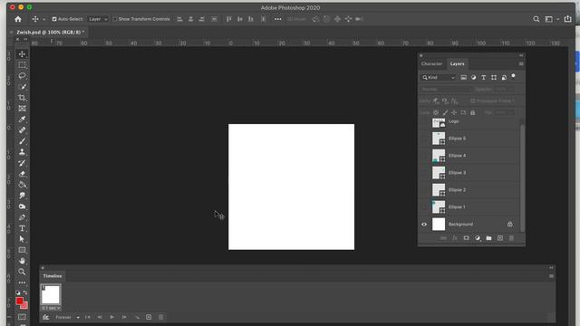580x326 pixels.
Task: Select the Rectangle shape tool
Action: 22,250
